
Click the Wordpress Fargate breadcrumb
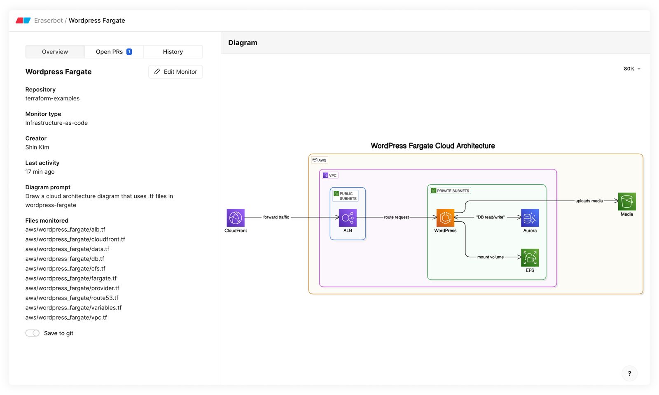[x=97, y=21]
